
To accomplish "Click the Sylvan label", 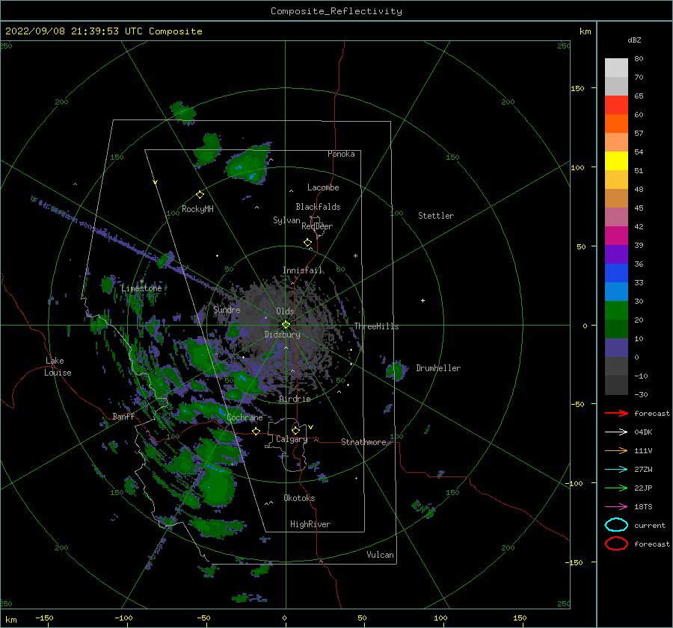I will click(286, 220).
